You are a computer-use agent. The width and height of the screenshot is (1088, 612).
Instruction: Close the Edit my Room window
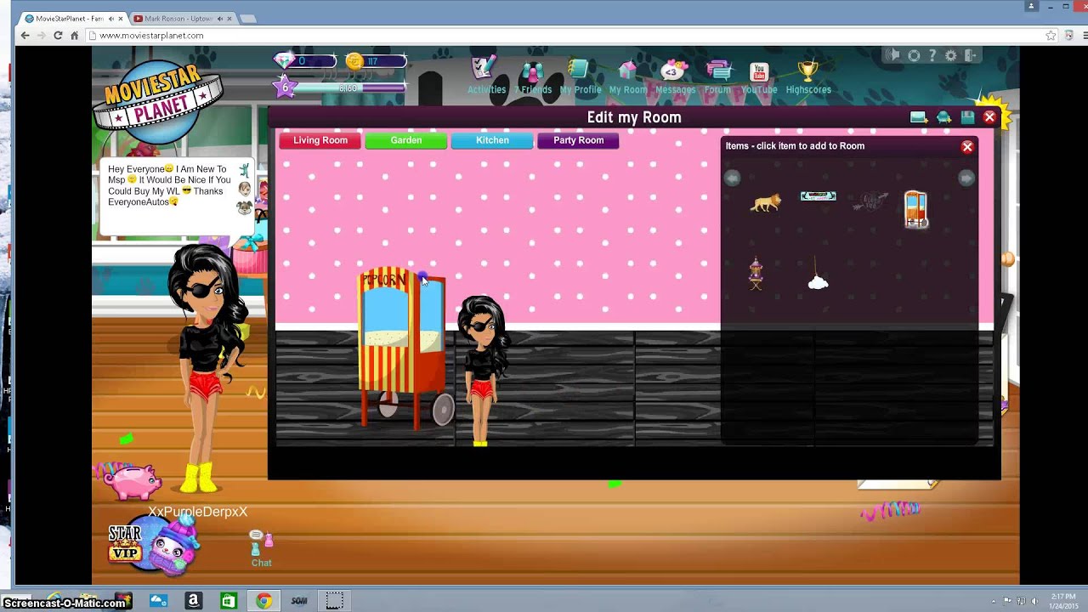(x=989, y=117)
